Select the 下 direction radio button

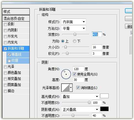(x=75, y=41)
